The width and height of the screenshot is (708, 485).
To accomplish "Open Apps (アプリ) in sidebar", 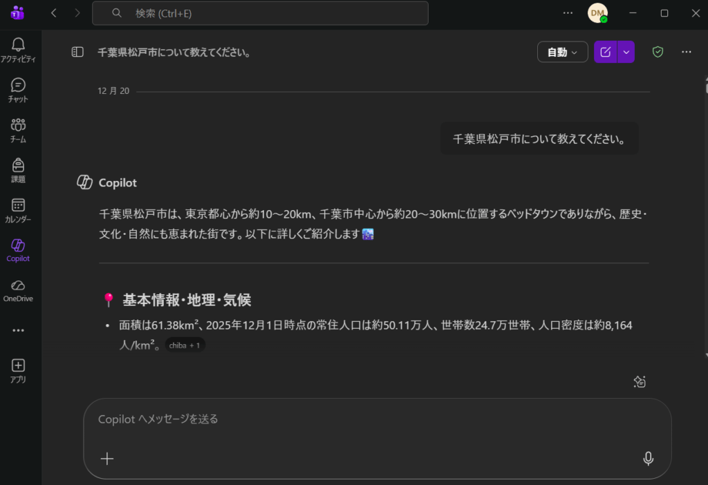I will click(x=19, y=370).
